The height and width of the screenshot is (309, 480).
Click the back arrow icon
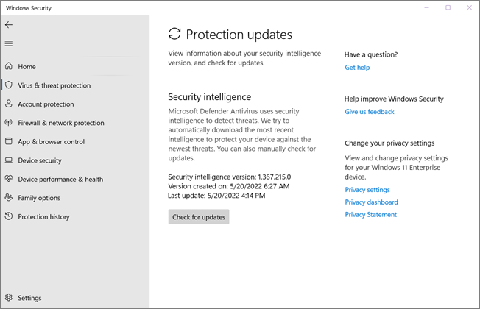(x=9, y=24)
